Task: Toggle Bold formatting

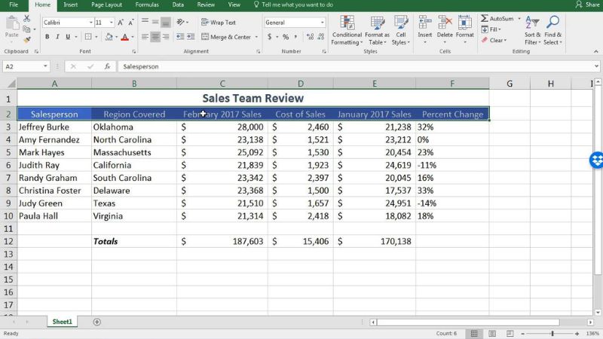Action: click(x=47, y=36)
